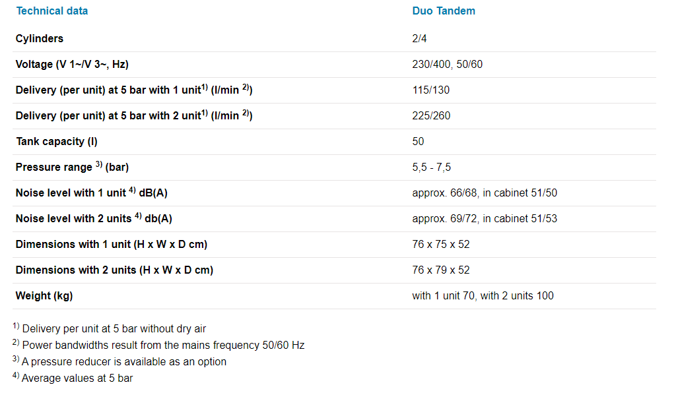The image size is (676, 393).
Task: Click the delivery value '115/130'
Action: click(430, 90)
